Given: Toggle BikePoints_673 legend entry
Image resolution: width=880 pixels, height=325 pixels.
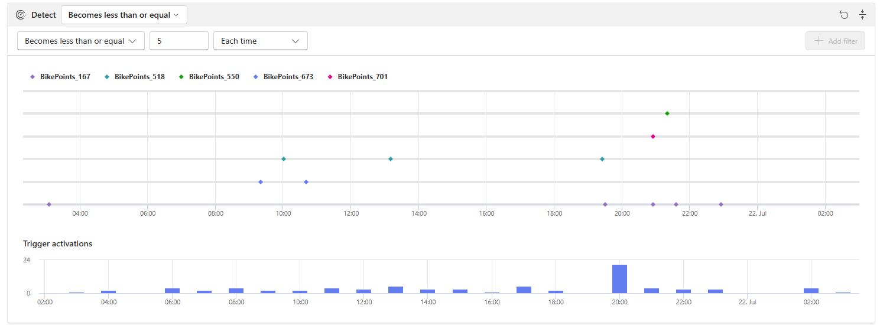Looking at the screenshot, I should click(284, 77).
